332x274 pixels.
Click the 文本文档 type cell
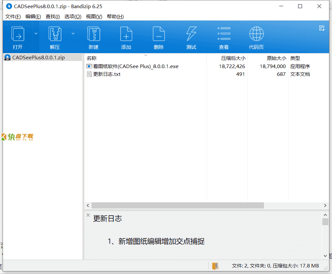(300, 74)
